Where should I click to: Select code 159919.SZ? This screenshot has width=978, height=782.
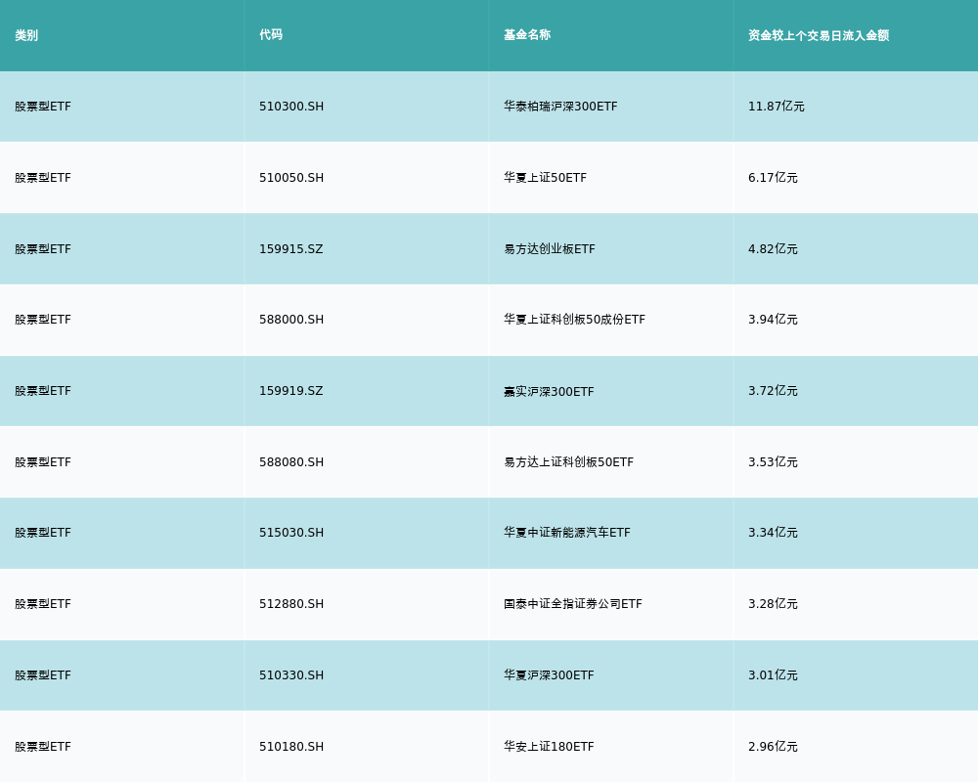coord(291,391)
